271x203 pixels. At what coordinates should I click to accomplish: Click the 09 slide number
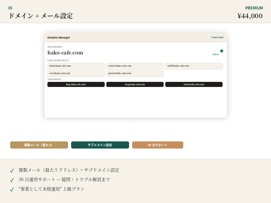pyautogui.click(x=10, y=8)
